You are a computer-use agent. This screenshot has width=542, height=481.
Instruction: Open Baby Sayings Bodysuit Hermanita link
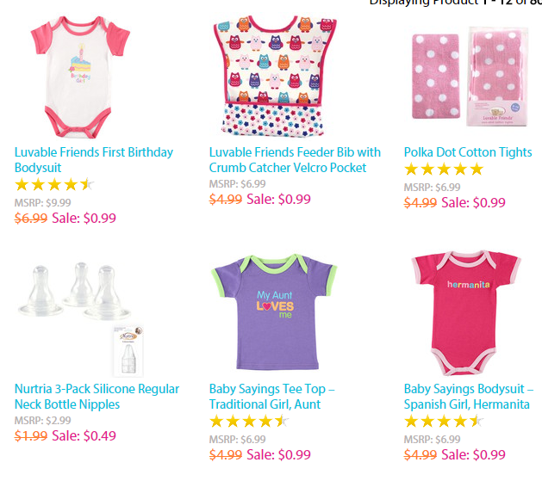468,397
